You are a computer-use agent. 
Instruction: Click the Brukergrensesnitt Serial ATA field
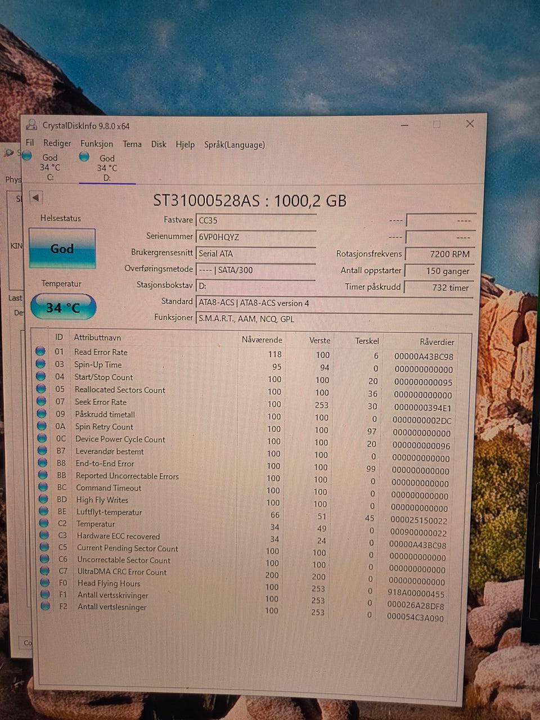click(x=256, y=254)
